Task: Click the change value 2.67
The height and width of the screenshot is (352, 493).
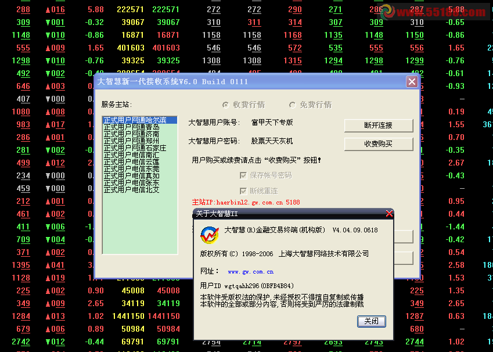Action: [x=456, y=163]
